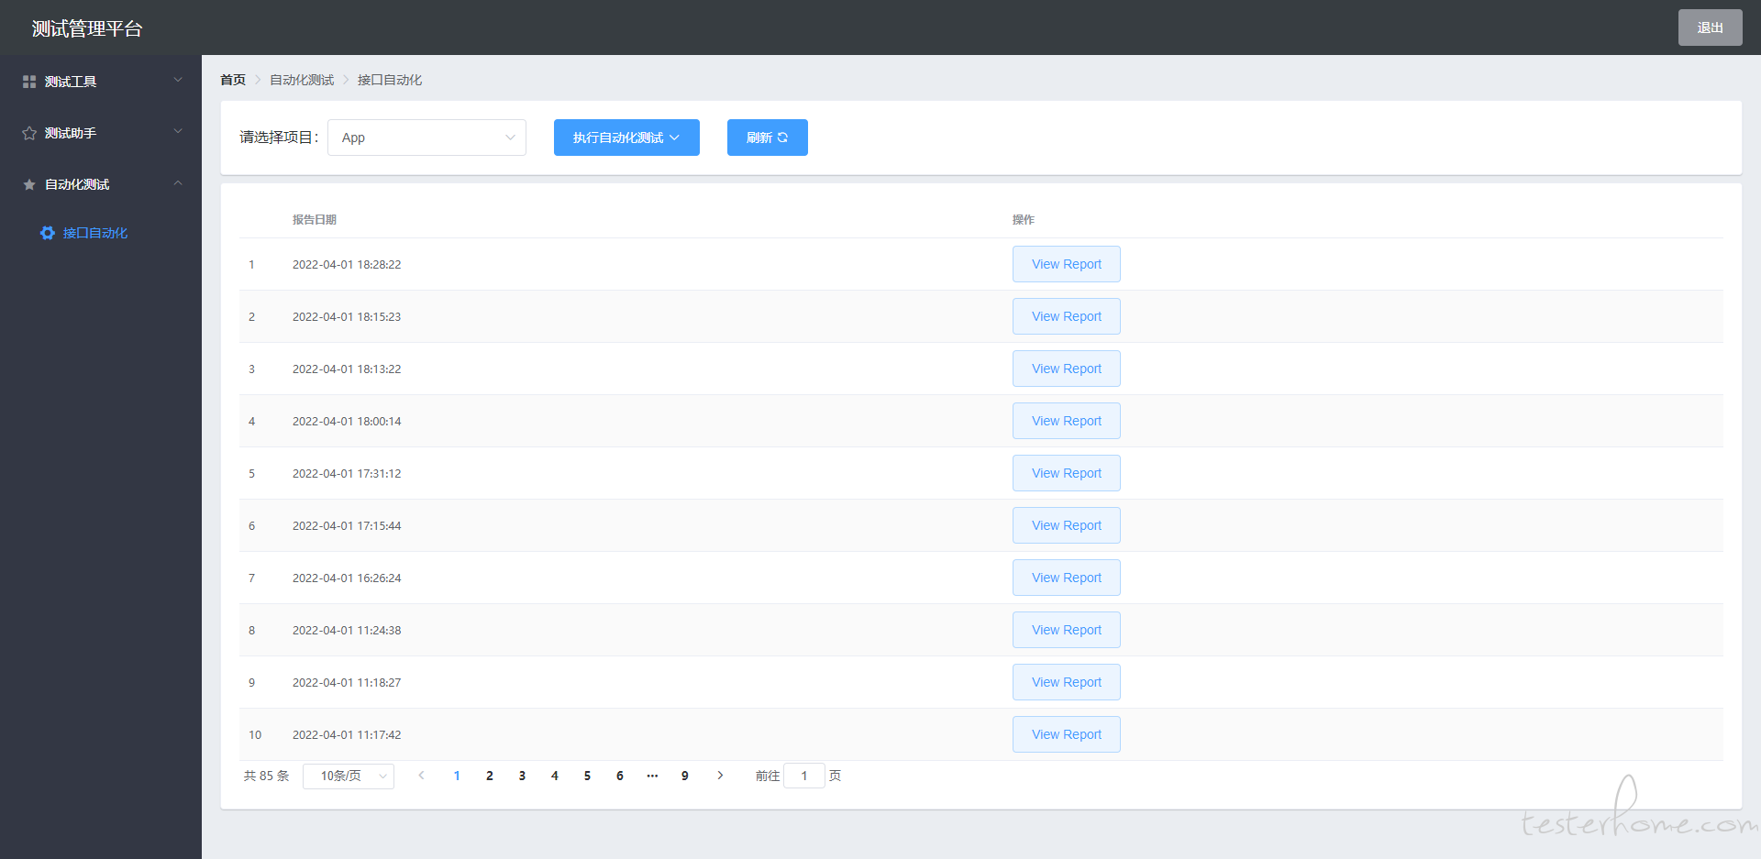The image size is (1761, 859).
Task: Open the 测试工具 sidebar menu
Action: pos(101,82)
